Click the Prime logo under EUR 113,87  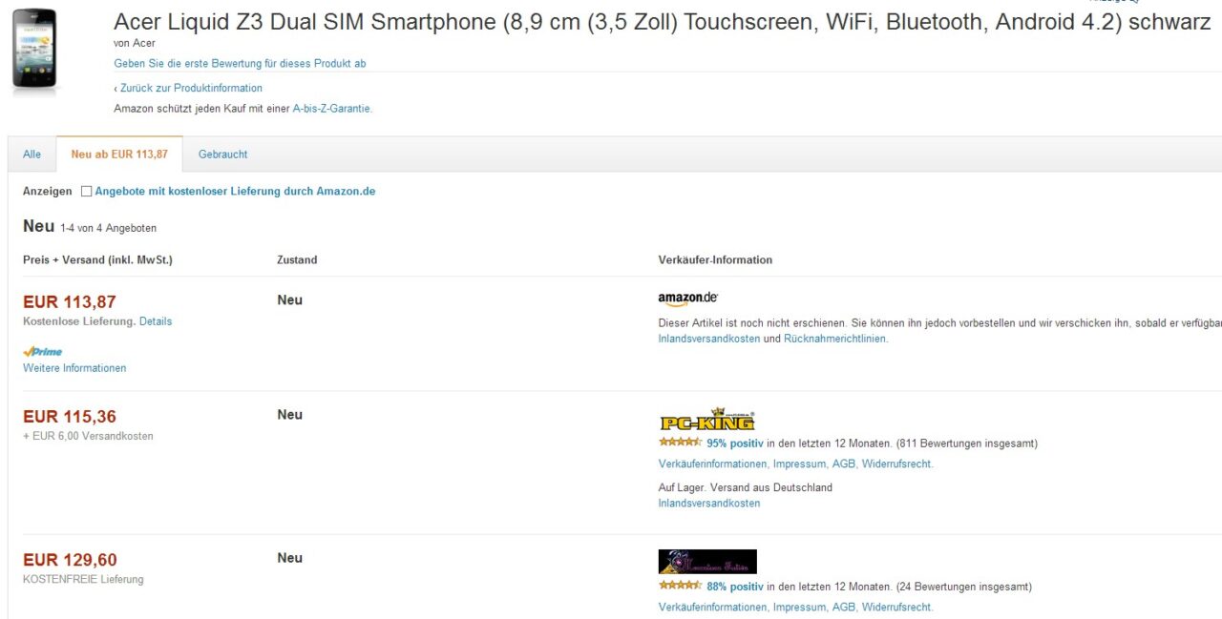coord(43,352)
